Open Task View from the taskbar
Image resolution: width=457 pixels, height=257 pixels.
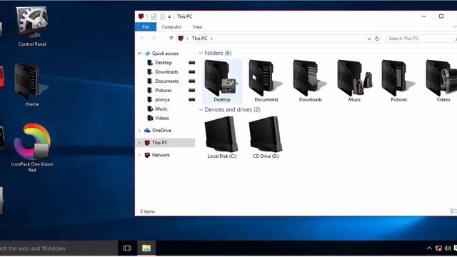tap(127, 248)
